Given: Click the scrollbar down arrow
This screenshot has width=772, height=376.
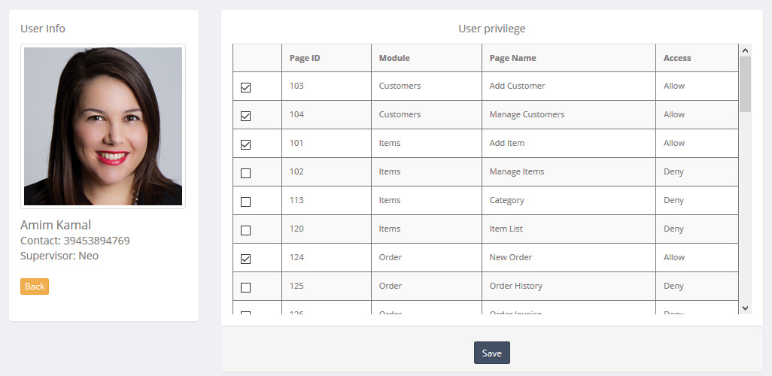Looking at the screenshot, I should point(745,307).
